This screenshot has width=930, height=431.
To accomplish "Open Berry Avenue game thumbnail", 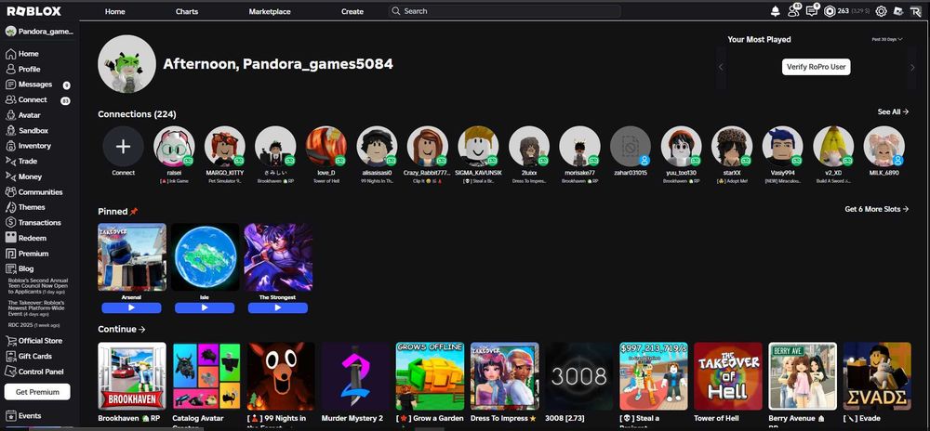I will 803,376.
